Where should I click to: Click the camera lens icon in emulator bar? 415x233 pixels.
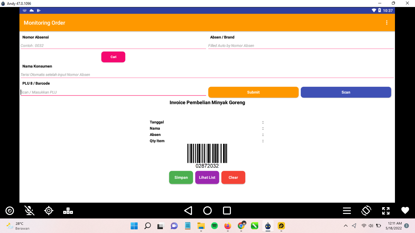pyautogui.click(x=10, y=211)
